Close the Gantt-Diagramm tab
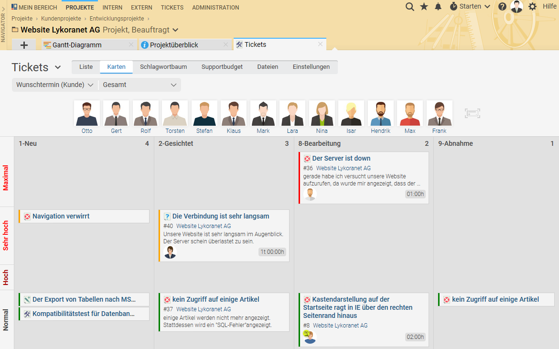The height and width of the screenshot is (349, 559). 131,44
